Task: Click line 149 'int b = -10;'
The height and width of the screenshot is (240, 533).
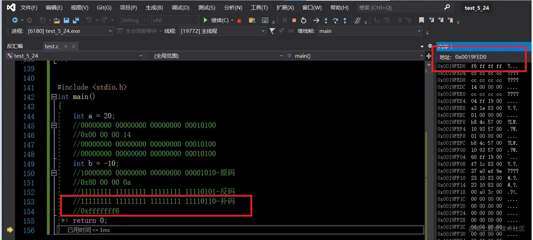Action: click(96, 164)
